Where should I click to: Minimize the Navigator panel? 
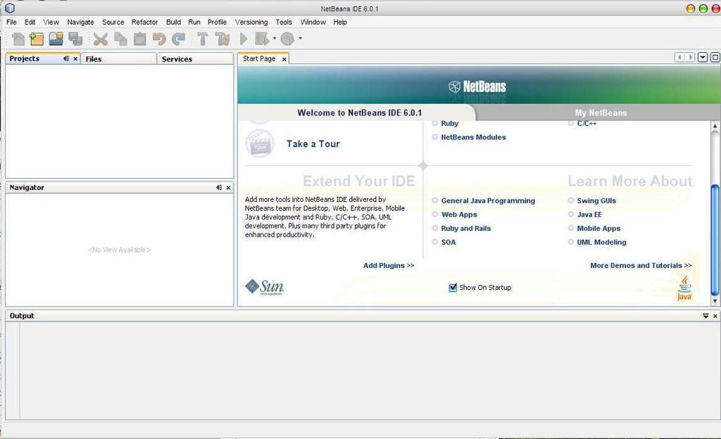[219, 187]
